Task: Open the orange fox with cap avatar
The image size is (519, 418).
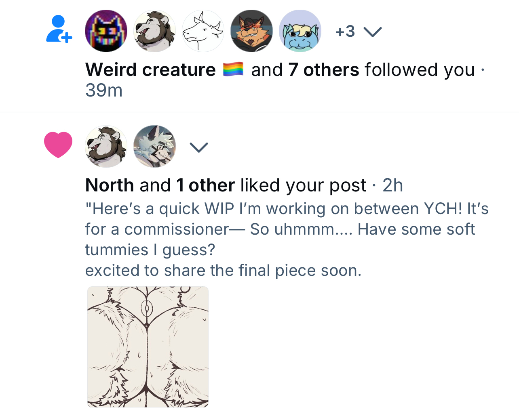Action: (251, 31)
